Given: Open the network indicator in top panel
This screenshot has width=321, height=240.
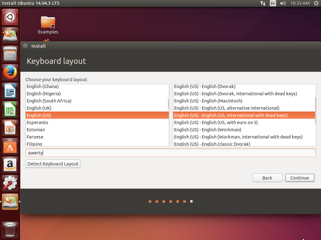Looking at the screenshot, I should [x=263, y=3].
